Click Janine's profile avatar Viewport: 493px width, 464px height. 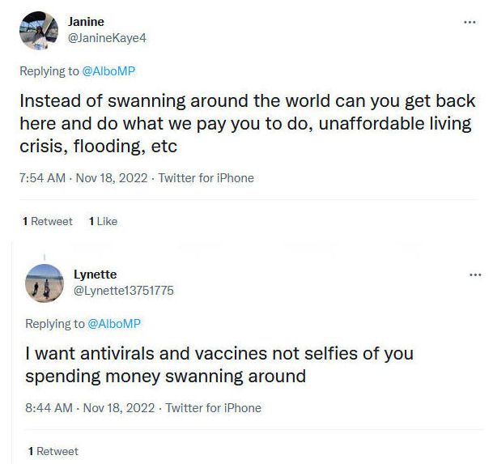pyautogui.click(x=38, y=31)
